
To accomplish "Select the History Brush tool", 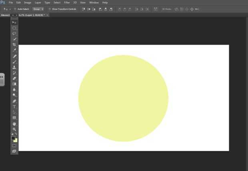I will [14, 73].
